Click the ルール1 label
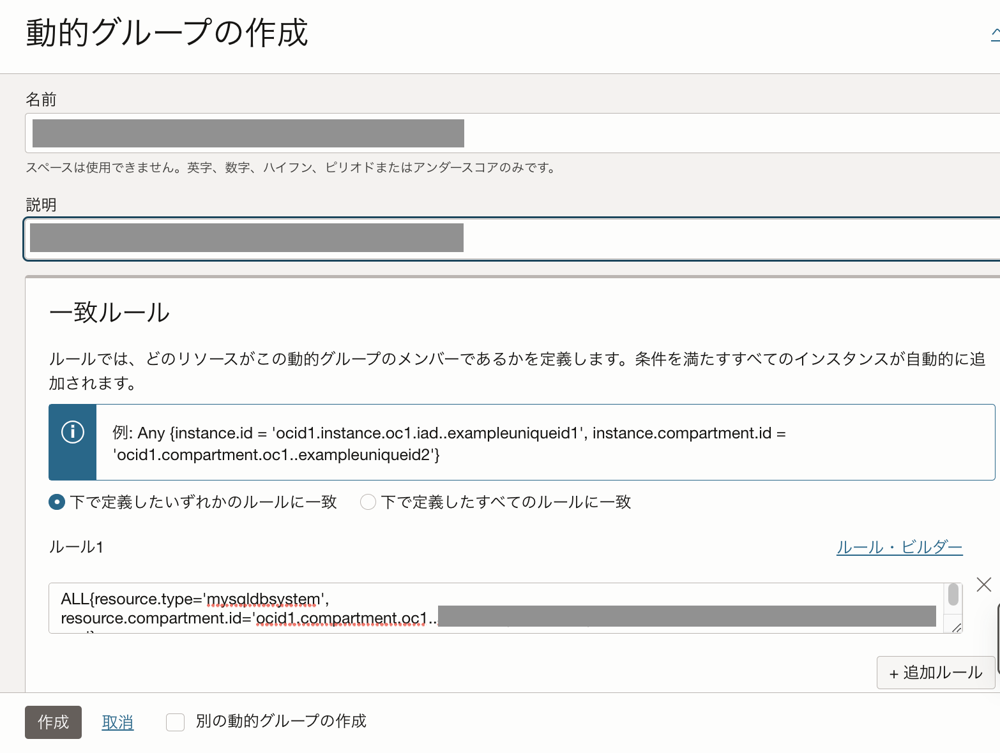This screenshot has height=753, width=1000. tap(76, 547)
